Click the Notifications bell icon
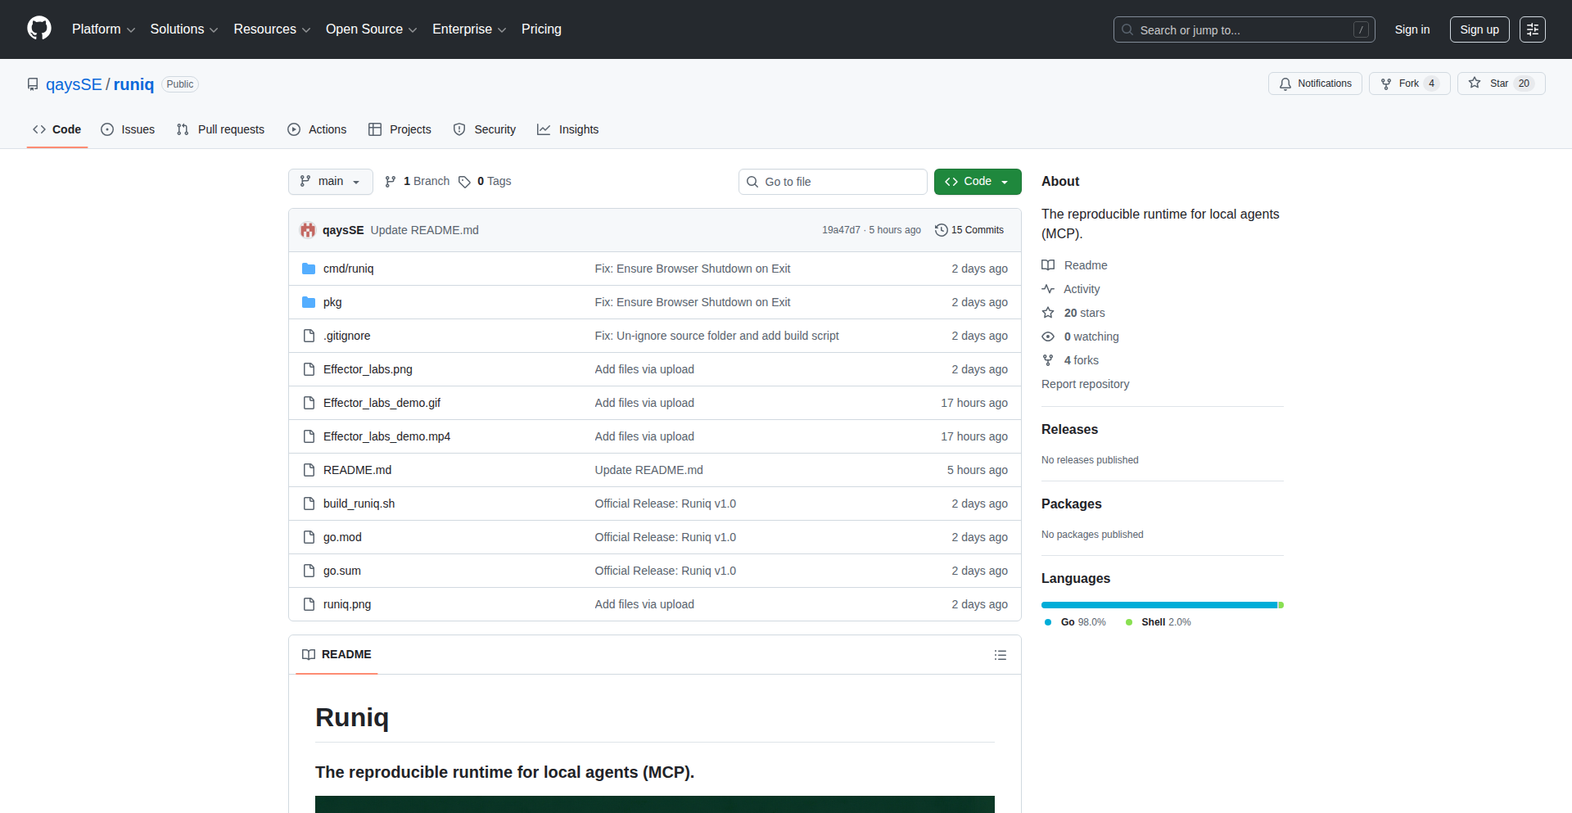This screenshot has height=813, width=1572. click(1285, 84)
